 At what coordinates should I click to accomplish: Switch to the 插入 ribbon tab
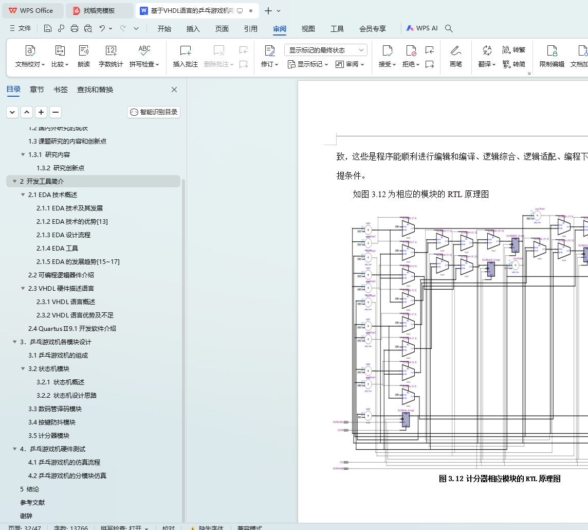pos(193,28)
